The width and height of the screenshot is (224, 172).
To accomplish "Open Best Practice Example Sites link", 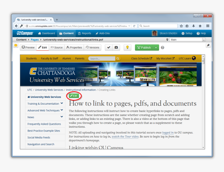I will (x=44, y=131).
